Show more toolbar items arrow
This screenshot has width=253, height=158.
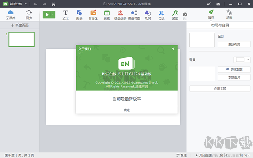click(185, 14)
